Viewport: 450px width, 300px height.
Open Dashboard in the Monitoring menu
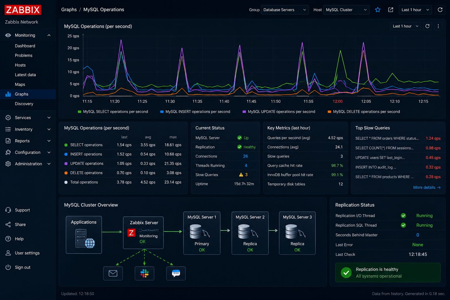[x=25, y=46]
